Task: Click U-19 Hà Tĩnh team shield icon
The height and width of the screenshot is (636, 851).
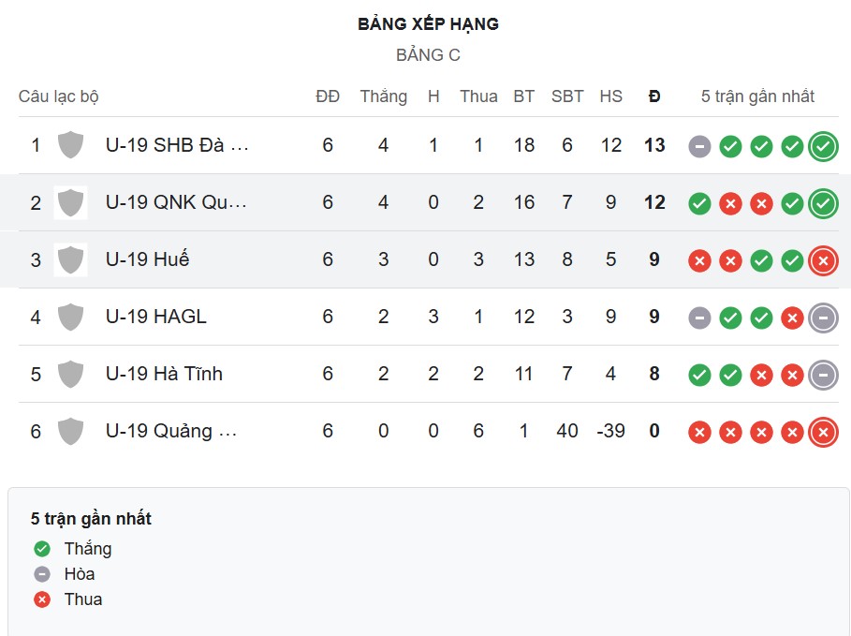Action: pyautogui.click(x=70, y=374)
